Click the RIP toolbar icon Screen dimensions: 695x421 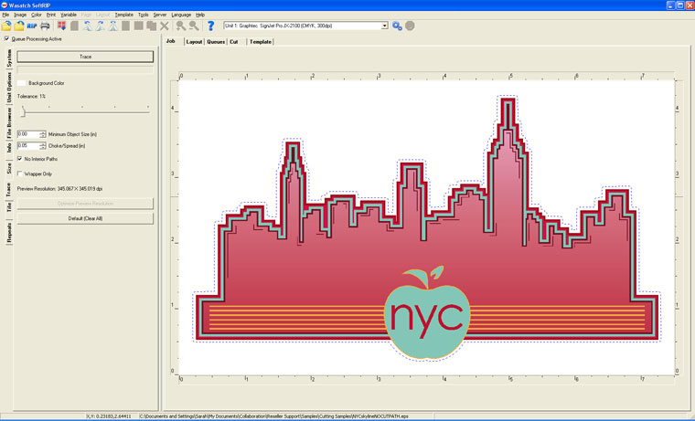tap(32, 26)
